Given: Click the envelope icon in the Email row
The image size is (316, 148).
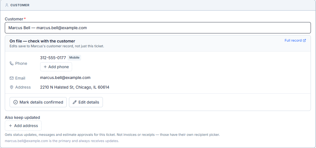Looking at the screenshot, I should (x=12, y=78).
